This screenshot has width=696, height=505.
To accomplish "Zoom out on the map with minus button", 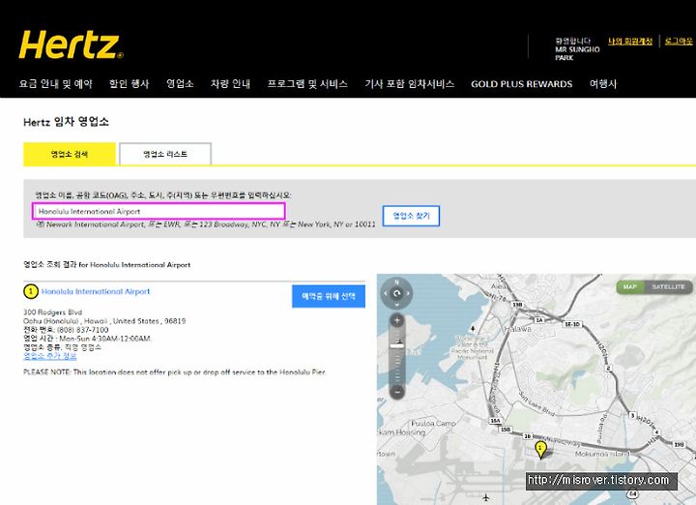I will pos(397,391).
